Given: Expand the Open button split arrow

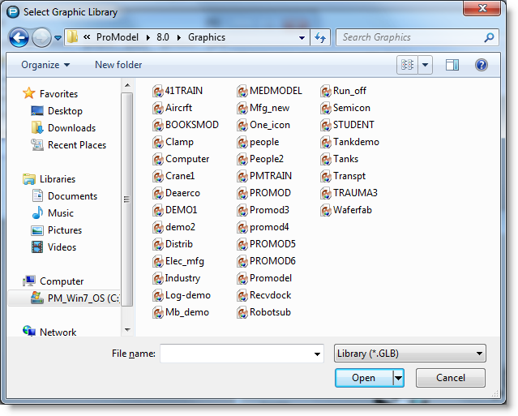Looking at the screenshot, I should (398, 378).
